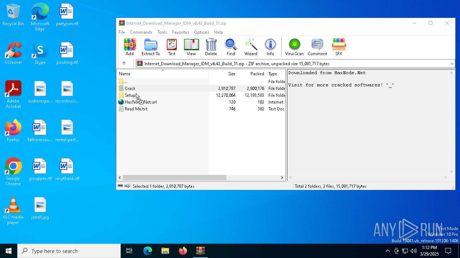This screenshot has width=460, height=258.
Task: Click the drive icon in status bar
Action: [121, 186]
